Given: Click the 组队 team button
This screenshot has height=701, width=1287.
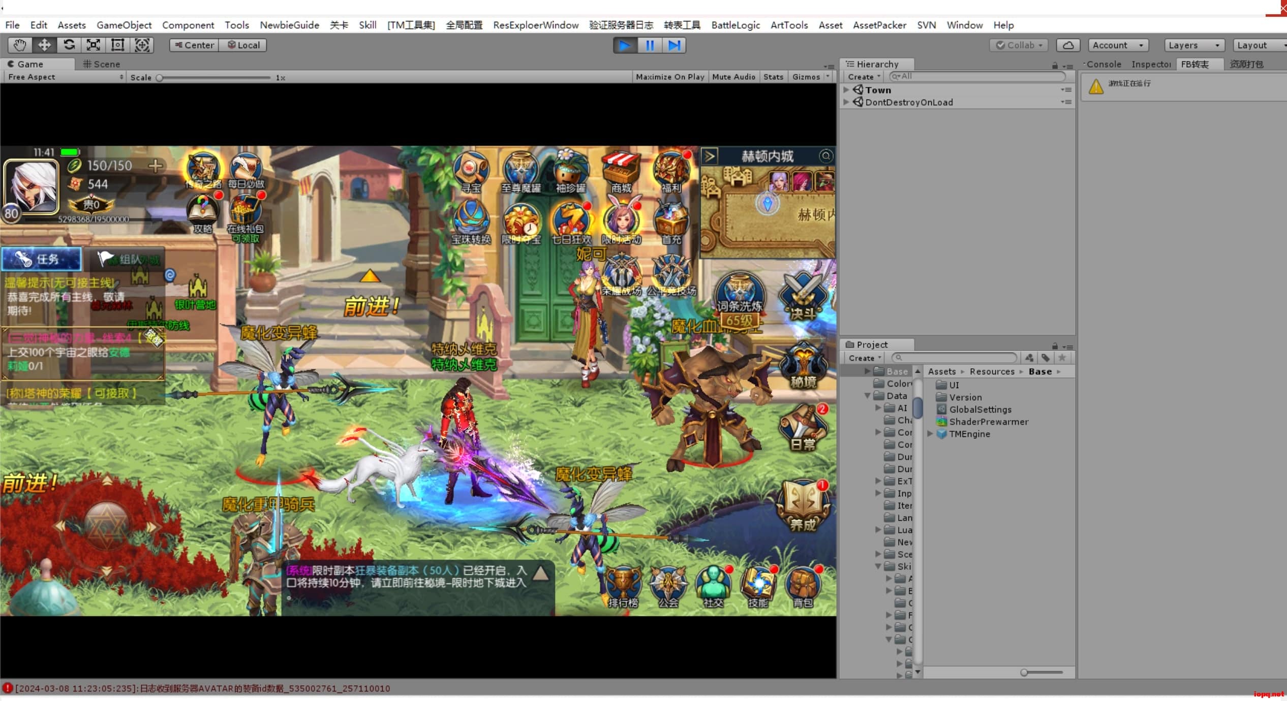Looking at the screenshot, I should click(x=125, y=259).
